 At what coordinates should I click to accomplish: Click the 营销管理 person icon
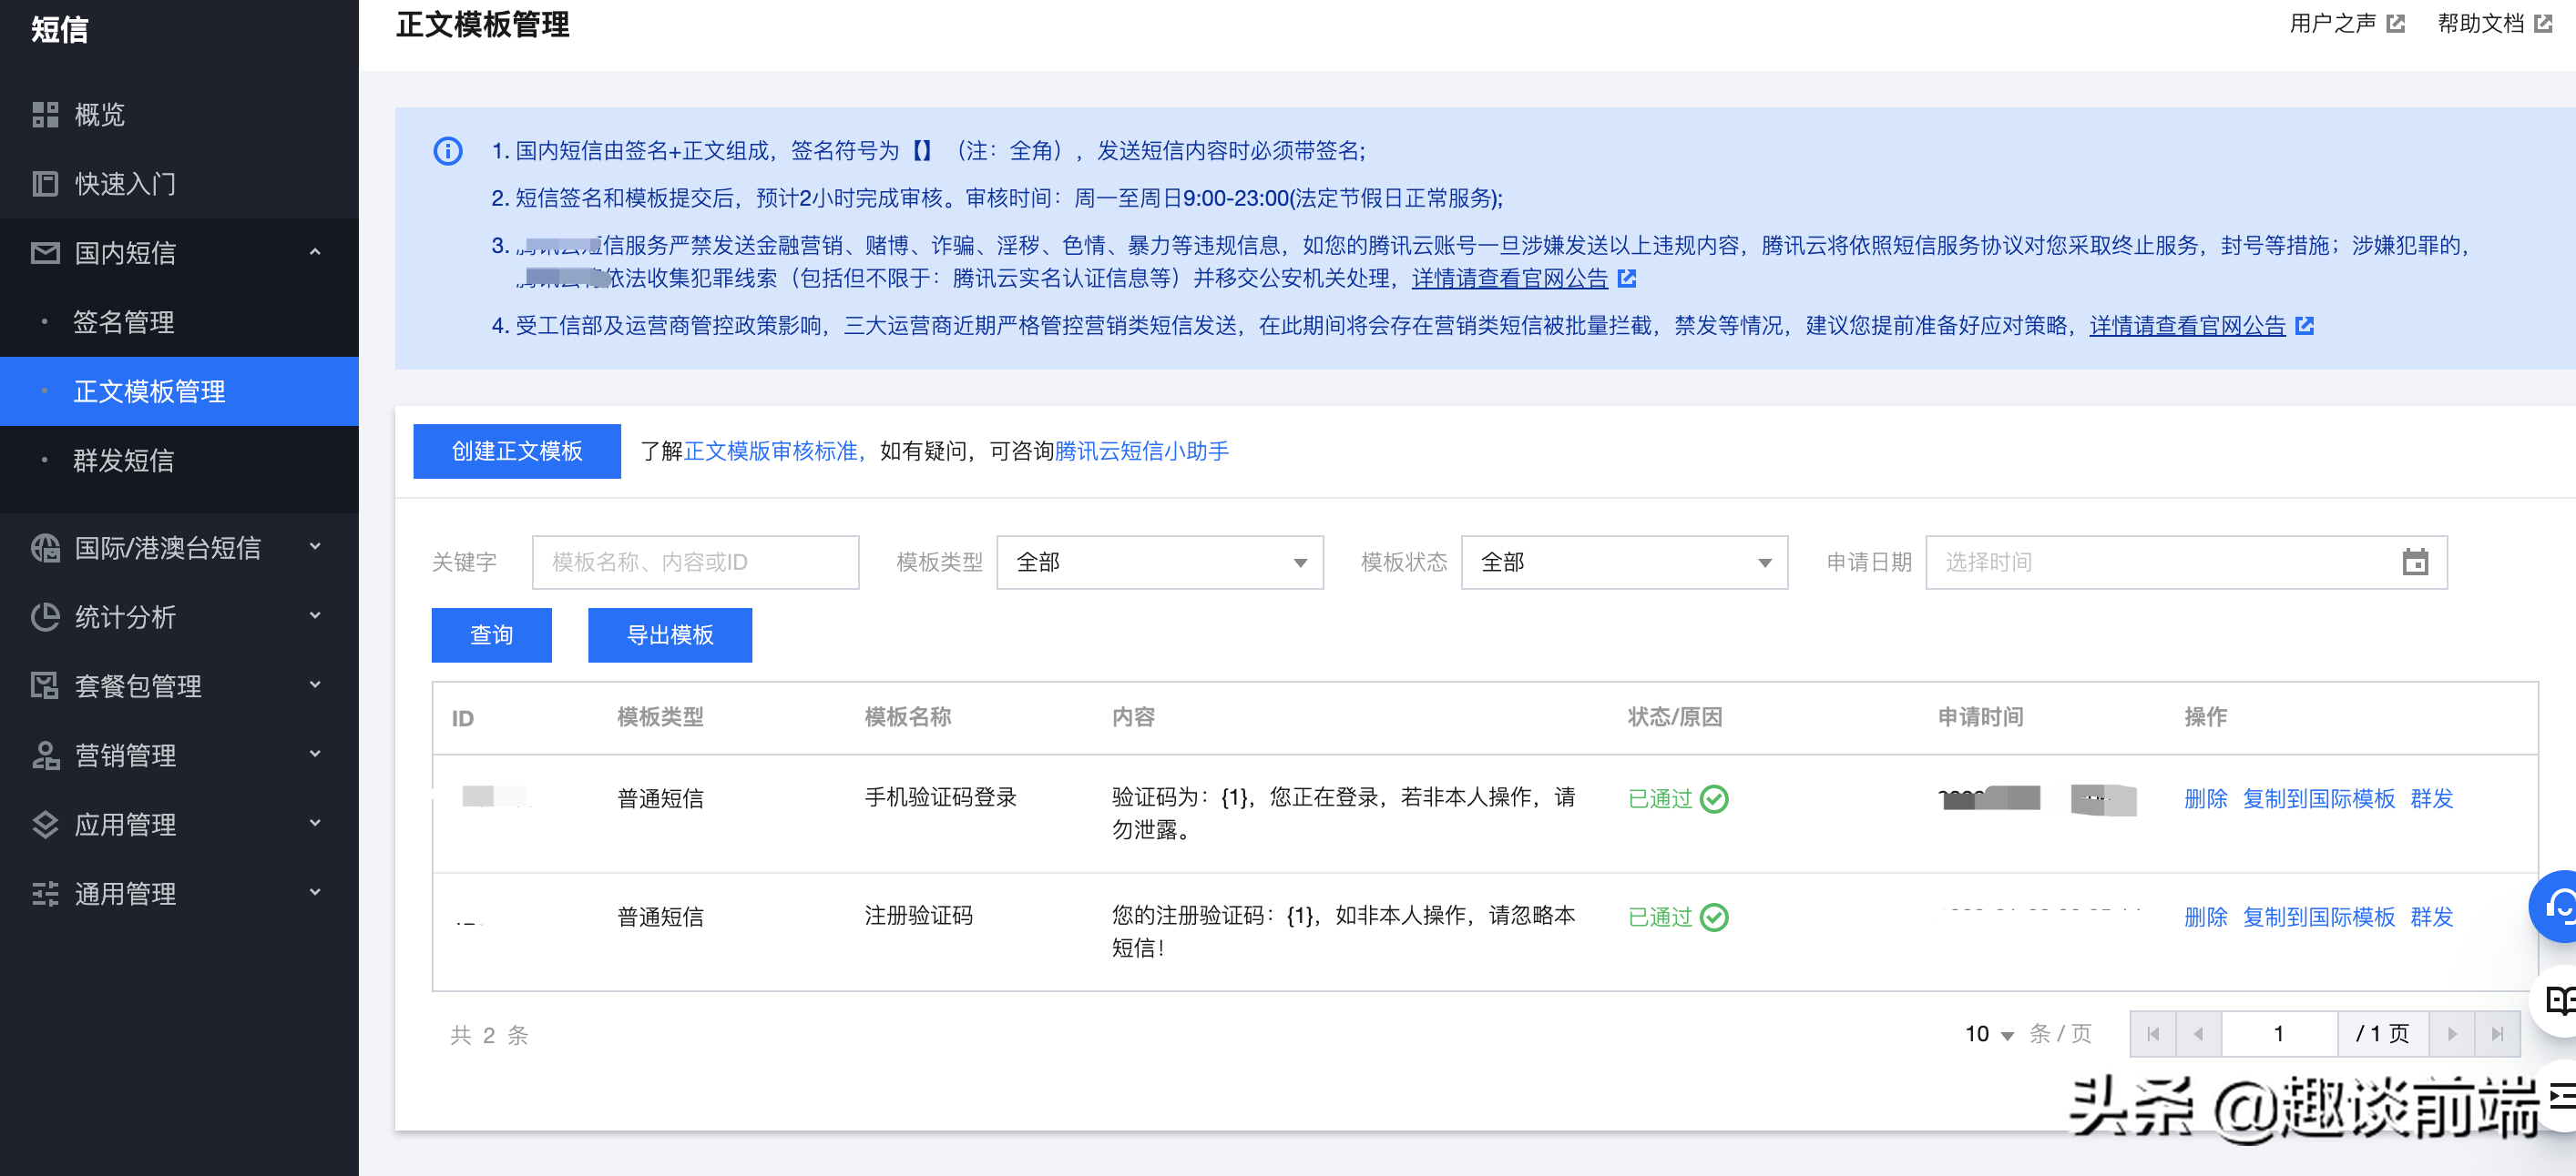45,755
